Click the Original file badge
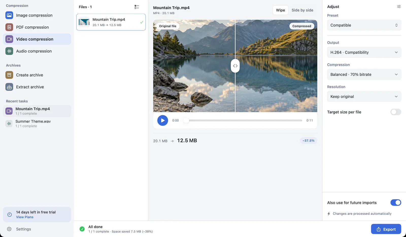The image size is (406, 237). click(x=167, y=26)
